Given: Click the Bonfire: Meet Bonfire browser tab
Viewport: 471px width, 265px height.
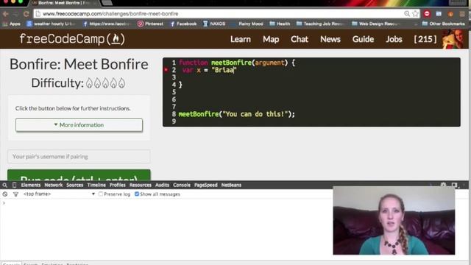Looking at the screenshot, I should pos(63,3).
